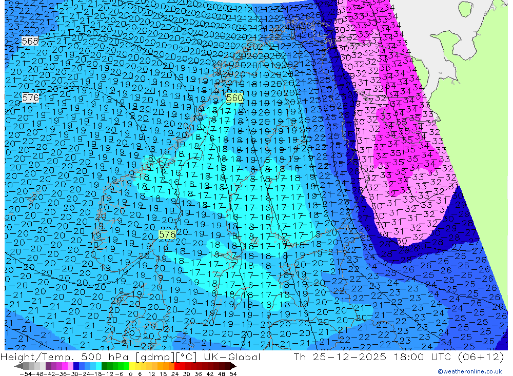
Task: Select the dark purple swatch above -42
Action: click(48, 366)
